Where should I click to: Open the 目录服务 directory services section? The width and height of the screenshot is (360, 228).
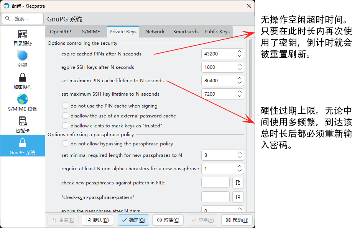(23, 38)
